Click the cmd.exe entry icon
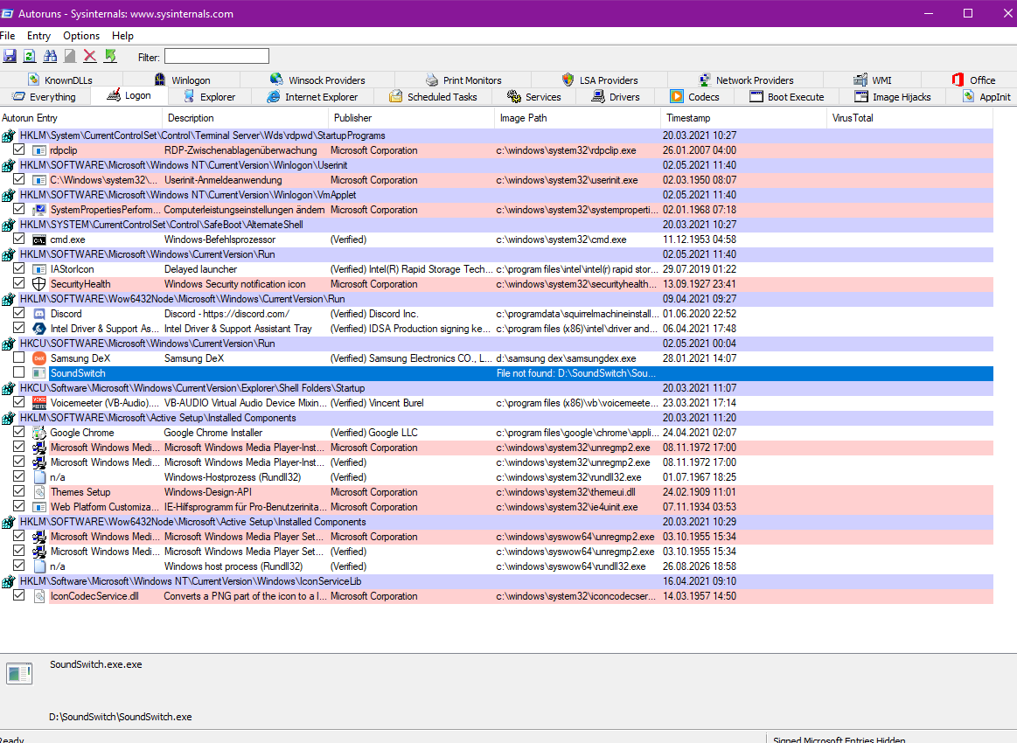Screen dimensions: 1017x743 click(39, 240)
